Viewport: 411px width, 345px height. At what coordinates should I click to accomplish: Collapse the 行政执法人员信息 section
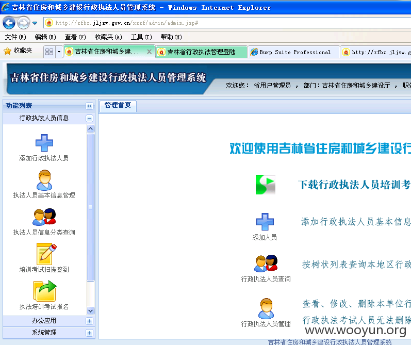pos(89,118)
